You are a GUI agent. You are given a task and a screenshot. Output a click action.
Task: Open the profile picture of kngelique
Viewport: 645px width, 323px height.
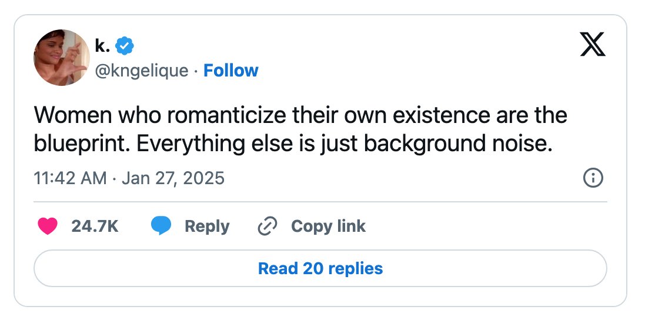[x=62, y=58]
